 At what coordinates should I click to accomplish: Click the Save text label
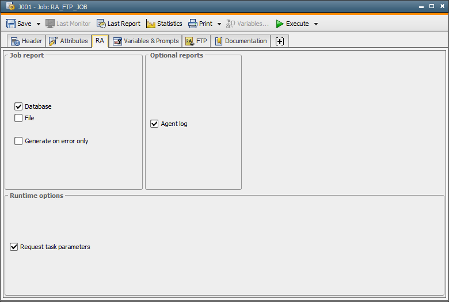pyautogui.click(x=24, y=24)
